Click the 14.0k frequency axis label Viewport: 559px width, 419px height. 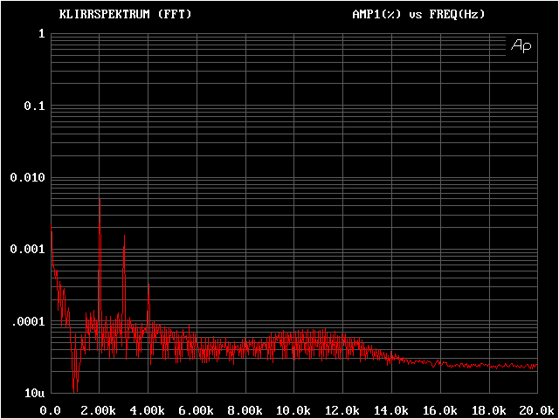[x=391, y=409]
